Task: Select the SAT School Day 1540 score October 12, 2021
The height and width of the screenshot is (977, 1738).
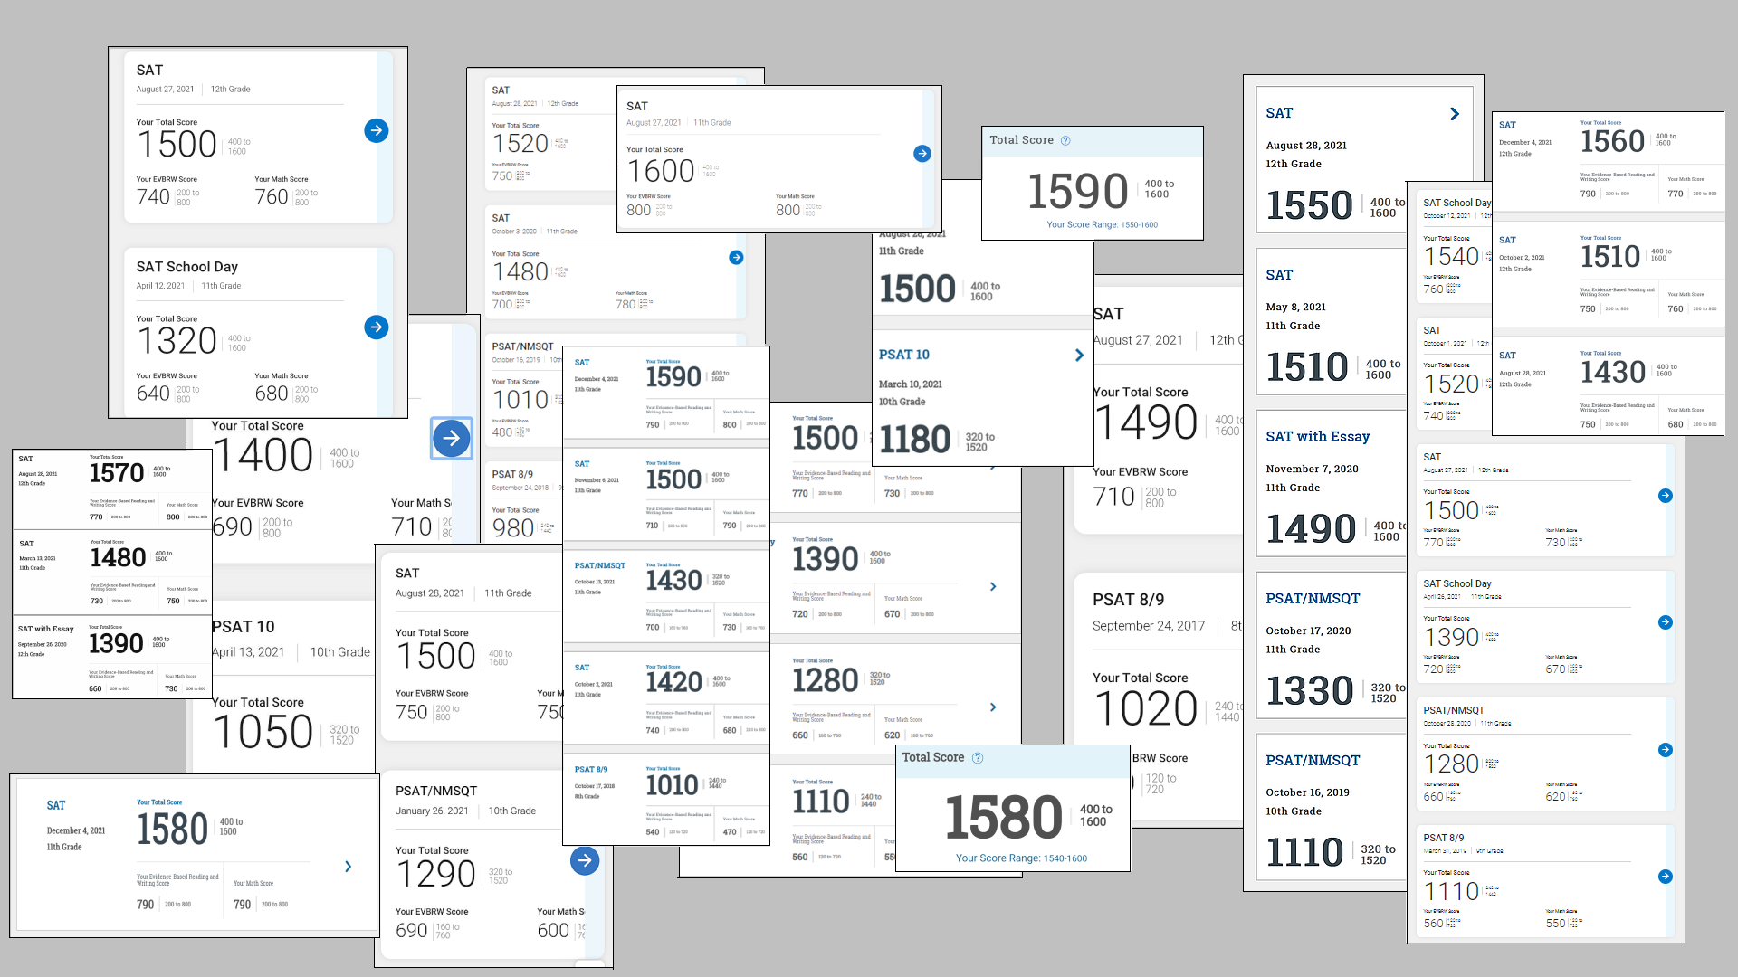Action: 1451,257
